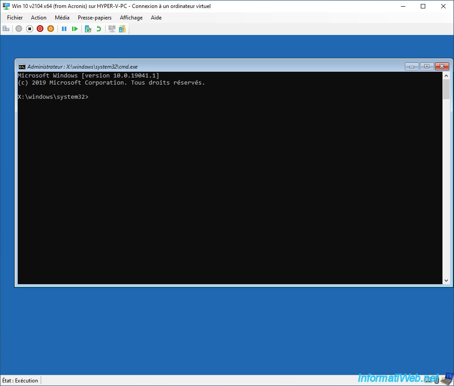Viewport: 454px width, 386px height.
Task: Open the Presse-papiers menu
Action: (95, 18)
